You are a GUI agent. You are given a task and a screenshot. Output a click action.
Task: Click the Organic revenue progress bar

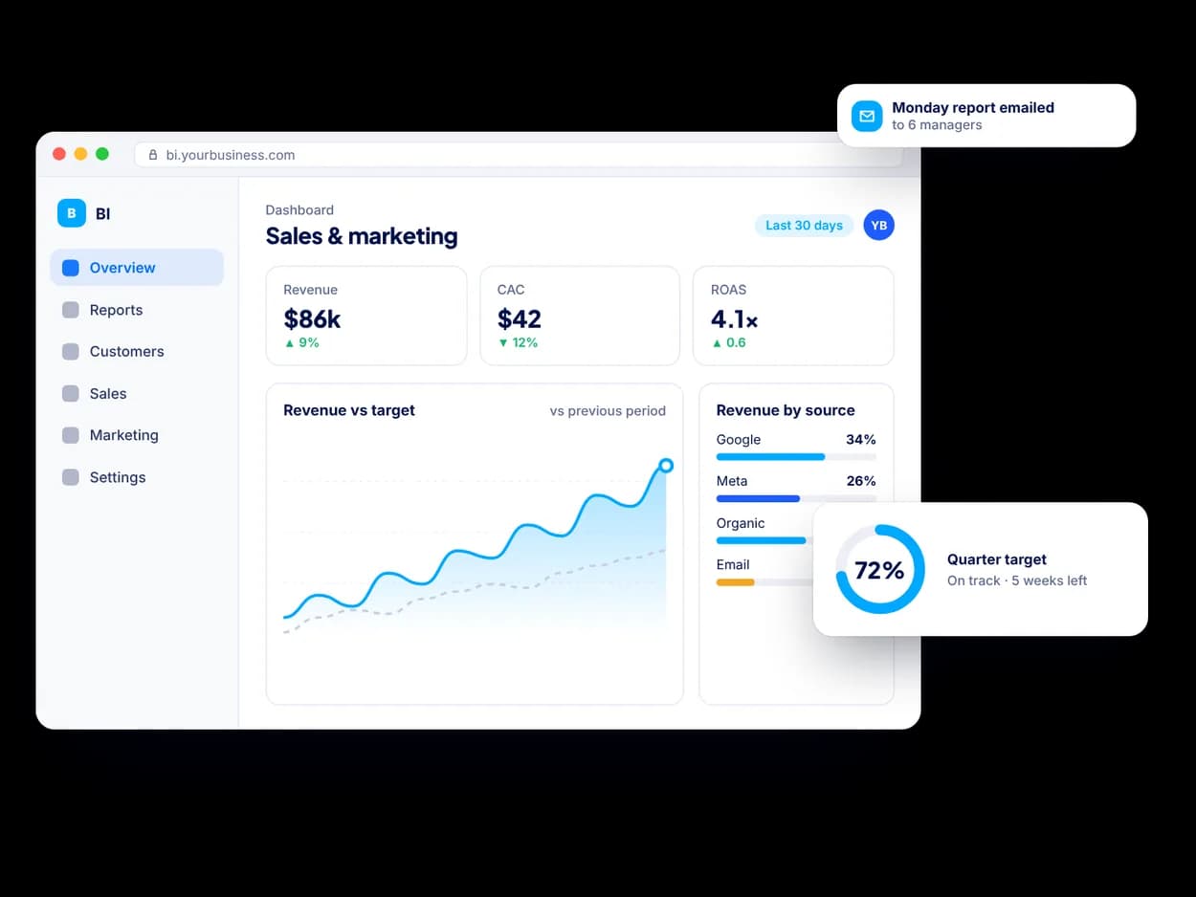(x=764, y=540)
